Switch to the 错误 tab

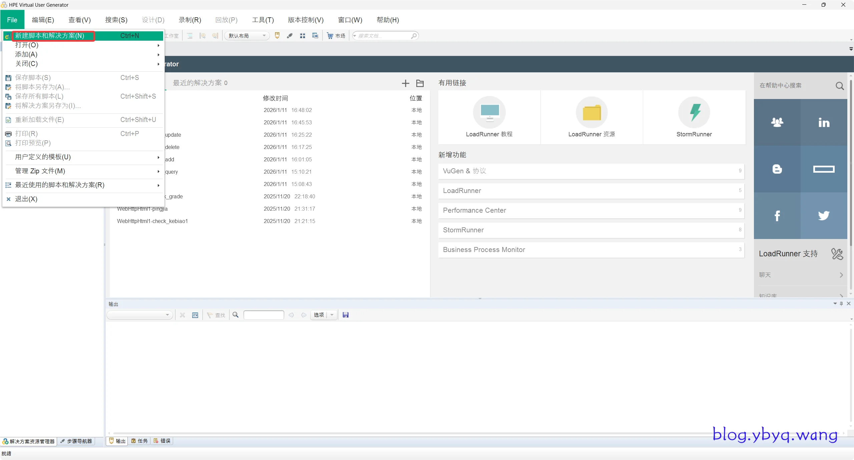pos(162,441)
